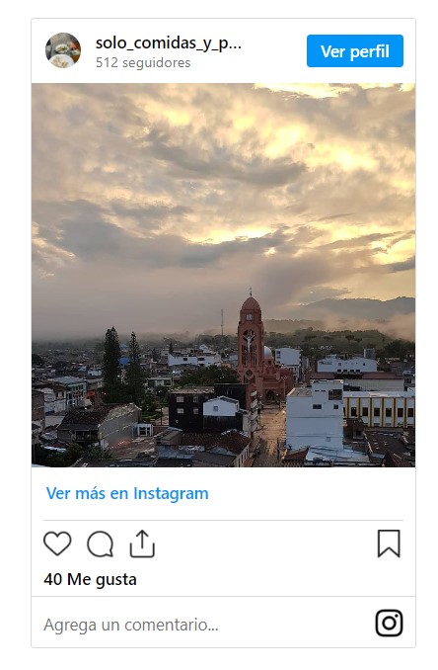Click the 512 seguidores text

[143, 63]
